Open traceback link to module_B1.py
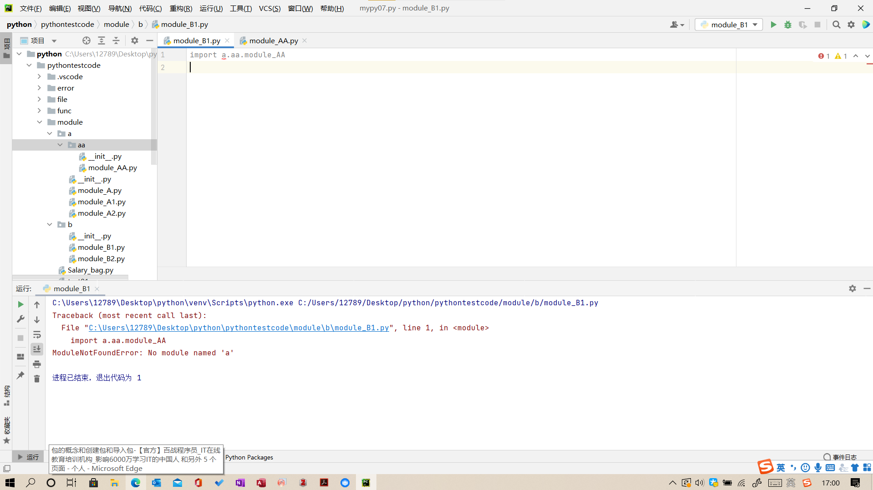873x490 pixels. pyautogui.click(x=239, y=328)
